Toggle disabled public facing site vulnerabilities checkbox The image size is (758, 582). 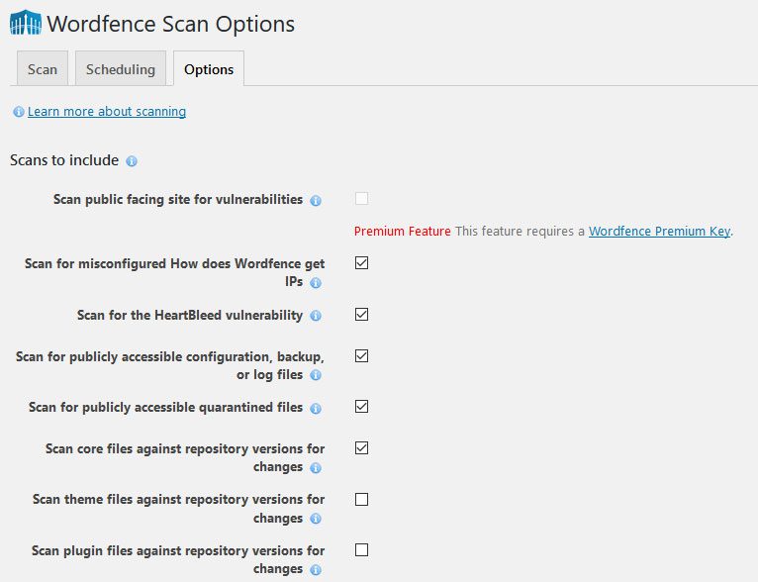361,198
